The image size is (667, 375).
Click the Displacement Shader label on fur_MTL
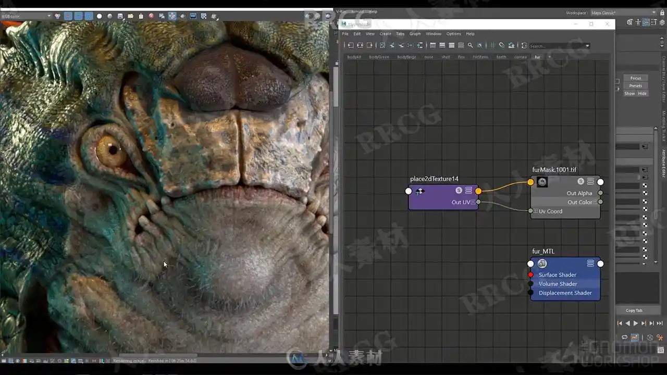(565, 293)
